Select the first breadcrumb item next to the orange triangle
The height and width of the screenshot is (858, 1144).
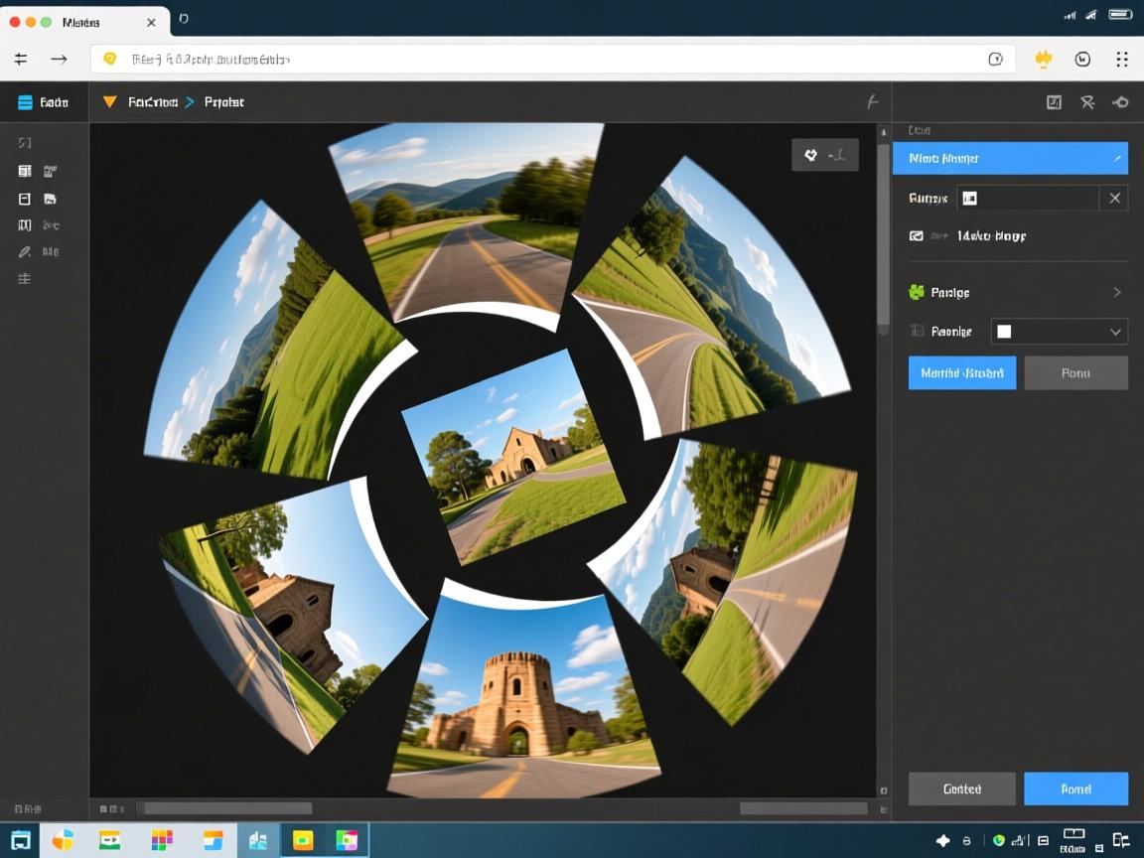(x=153, y=102)
